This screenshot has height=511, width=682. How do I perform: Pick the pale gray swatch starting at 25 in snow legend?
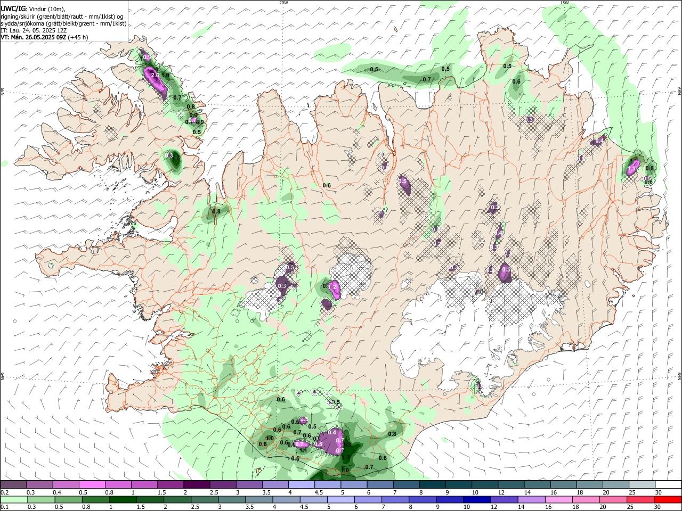point(642,484)
